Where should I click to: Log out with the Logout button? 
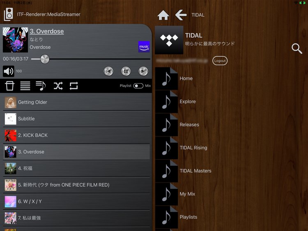[x=220, y=61]
